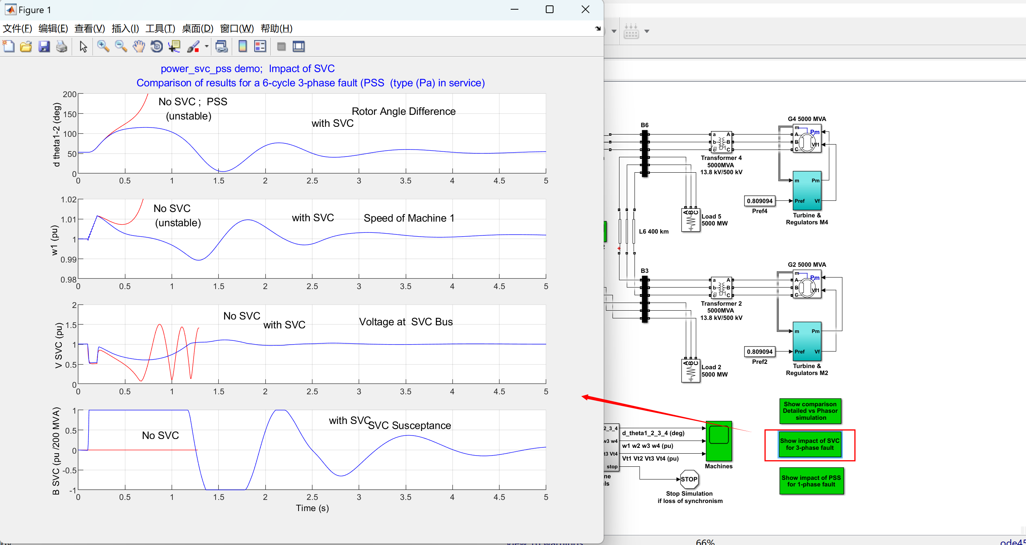Select the Turbine & Regulators M2 block
The width and height of the screenshot is (1026, 545).
[807, 341]
